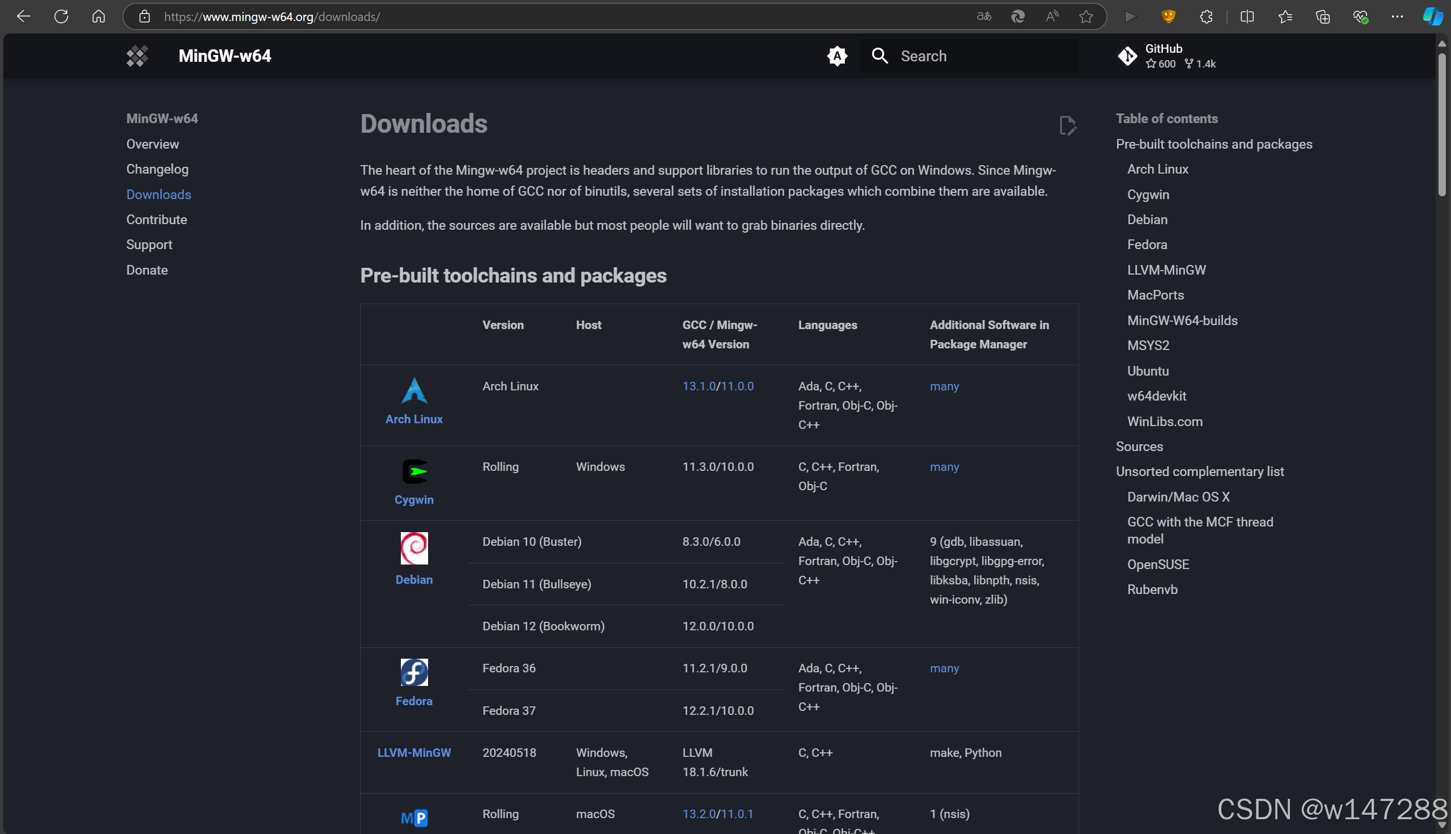Click the Cygwin logo icon
Viewport: 1451px width, 834px height.
click(x=414, y=472)
